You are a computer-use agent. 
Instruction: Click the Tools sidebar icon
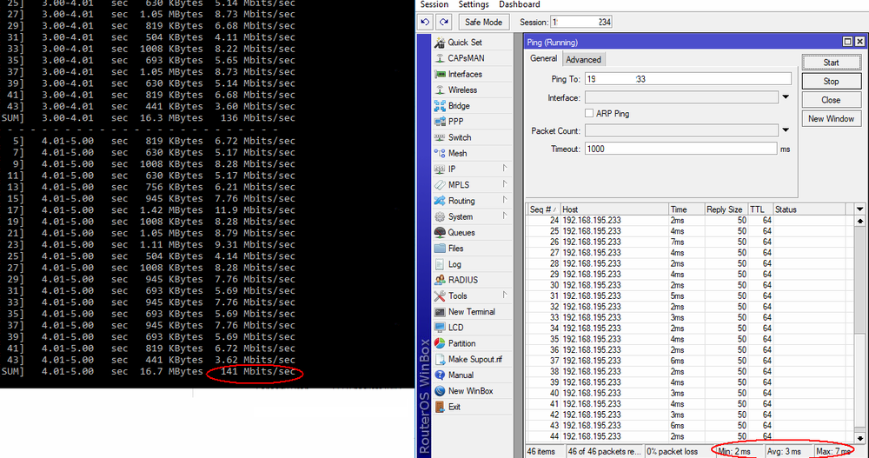(x=440, y=296)
